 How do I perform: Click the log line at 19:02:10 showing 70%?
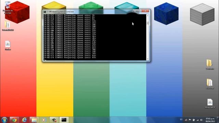(69, 50)
